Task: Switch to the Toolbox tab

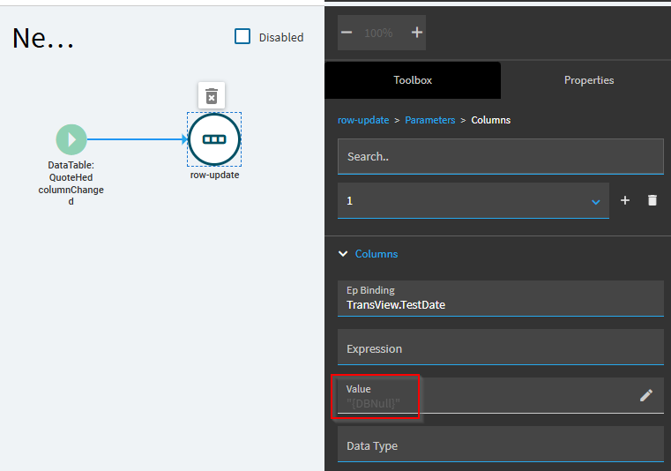Action: click(413, 80)
